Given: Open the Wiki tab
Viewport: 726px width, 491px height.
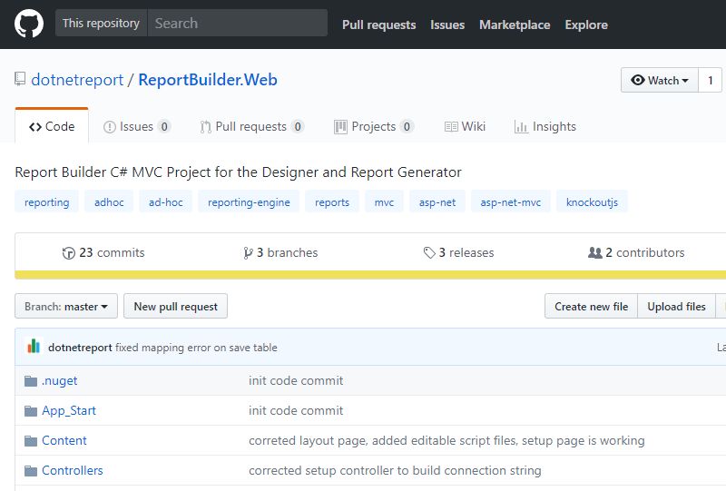Looking at the screenshot, I should 465,126.
